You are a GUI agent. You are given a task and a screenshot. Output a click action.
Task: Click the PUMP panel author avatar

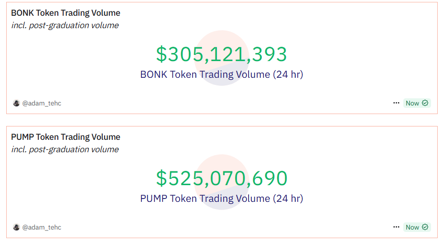click(16, 227)
